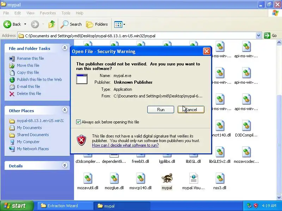Click the red X Delete this file icon

12,94
